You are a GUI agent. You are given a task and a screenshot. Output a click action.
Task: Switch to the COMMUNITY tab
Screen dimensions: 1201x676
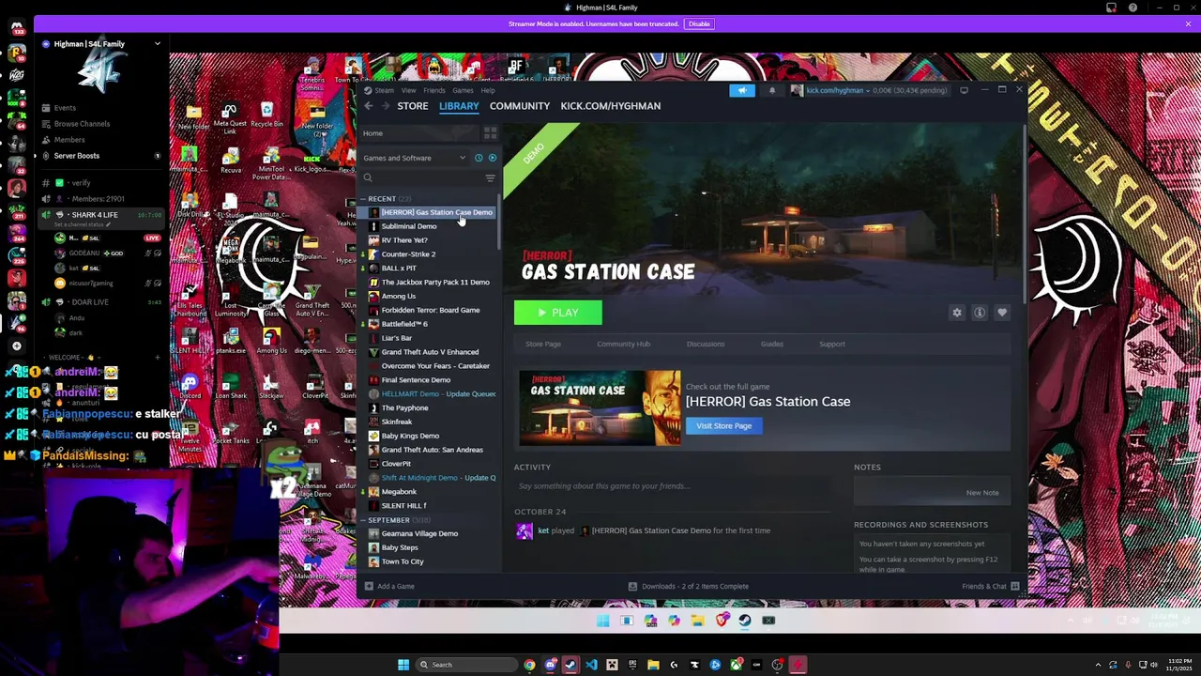(x=520, y=106)
